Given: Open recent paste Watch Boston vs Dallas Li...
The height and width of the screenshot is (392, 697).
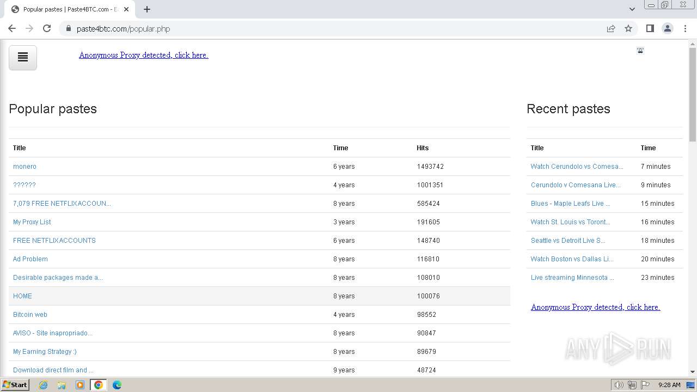Looking at the screenshot, I should pos(572,259).
